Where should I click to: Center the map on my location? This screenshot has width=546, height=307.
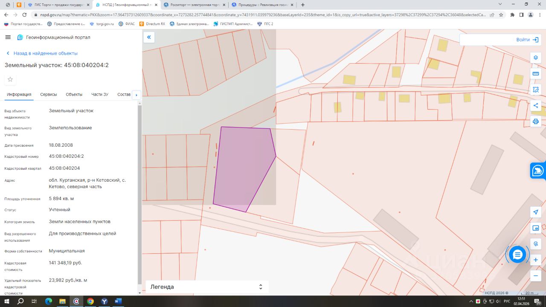(x=536, y=212)
